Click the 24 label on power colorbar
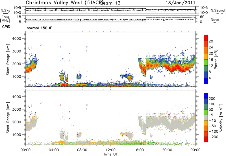 [211, 47]
